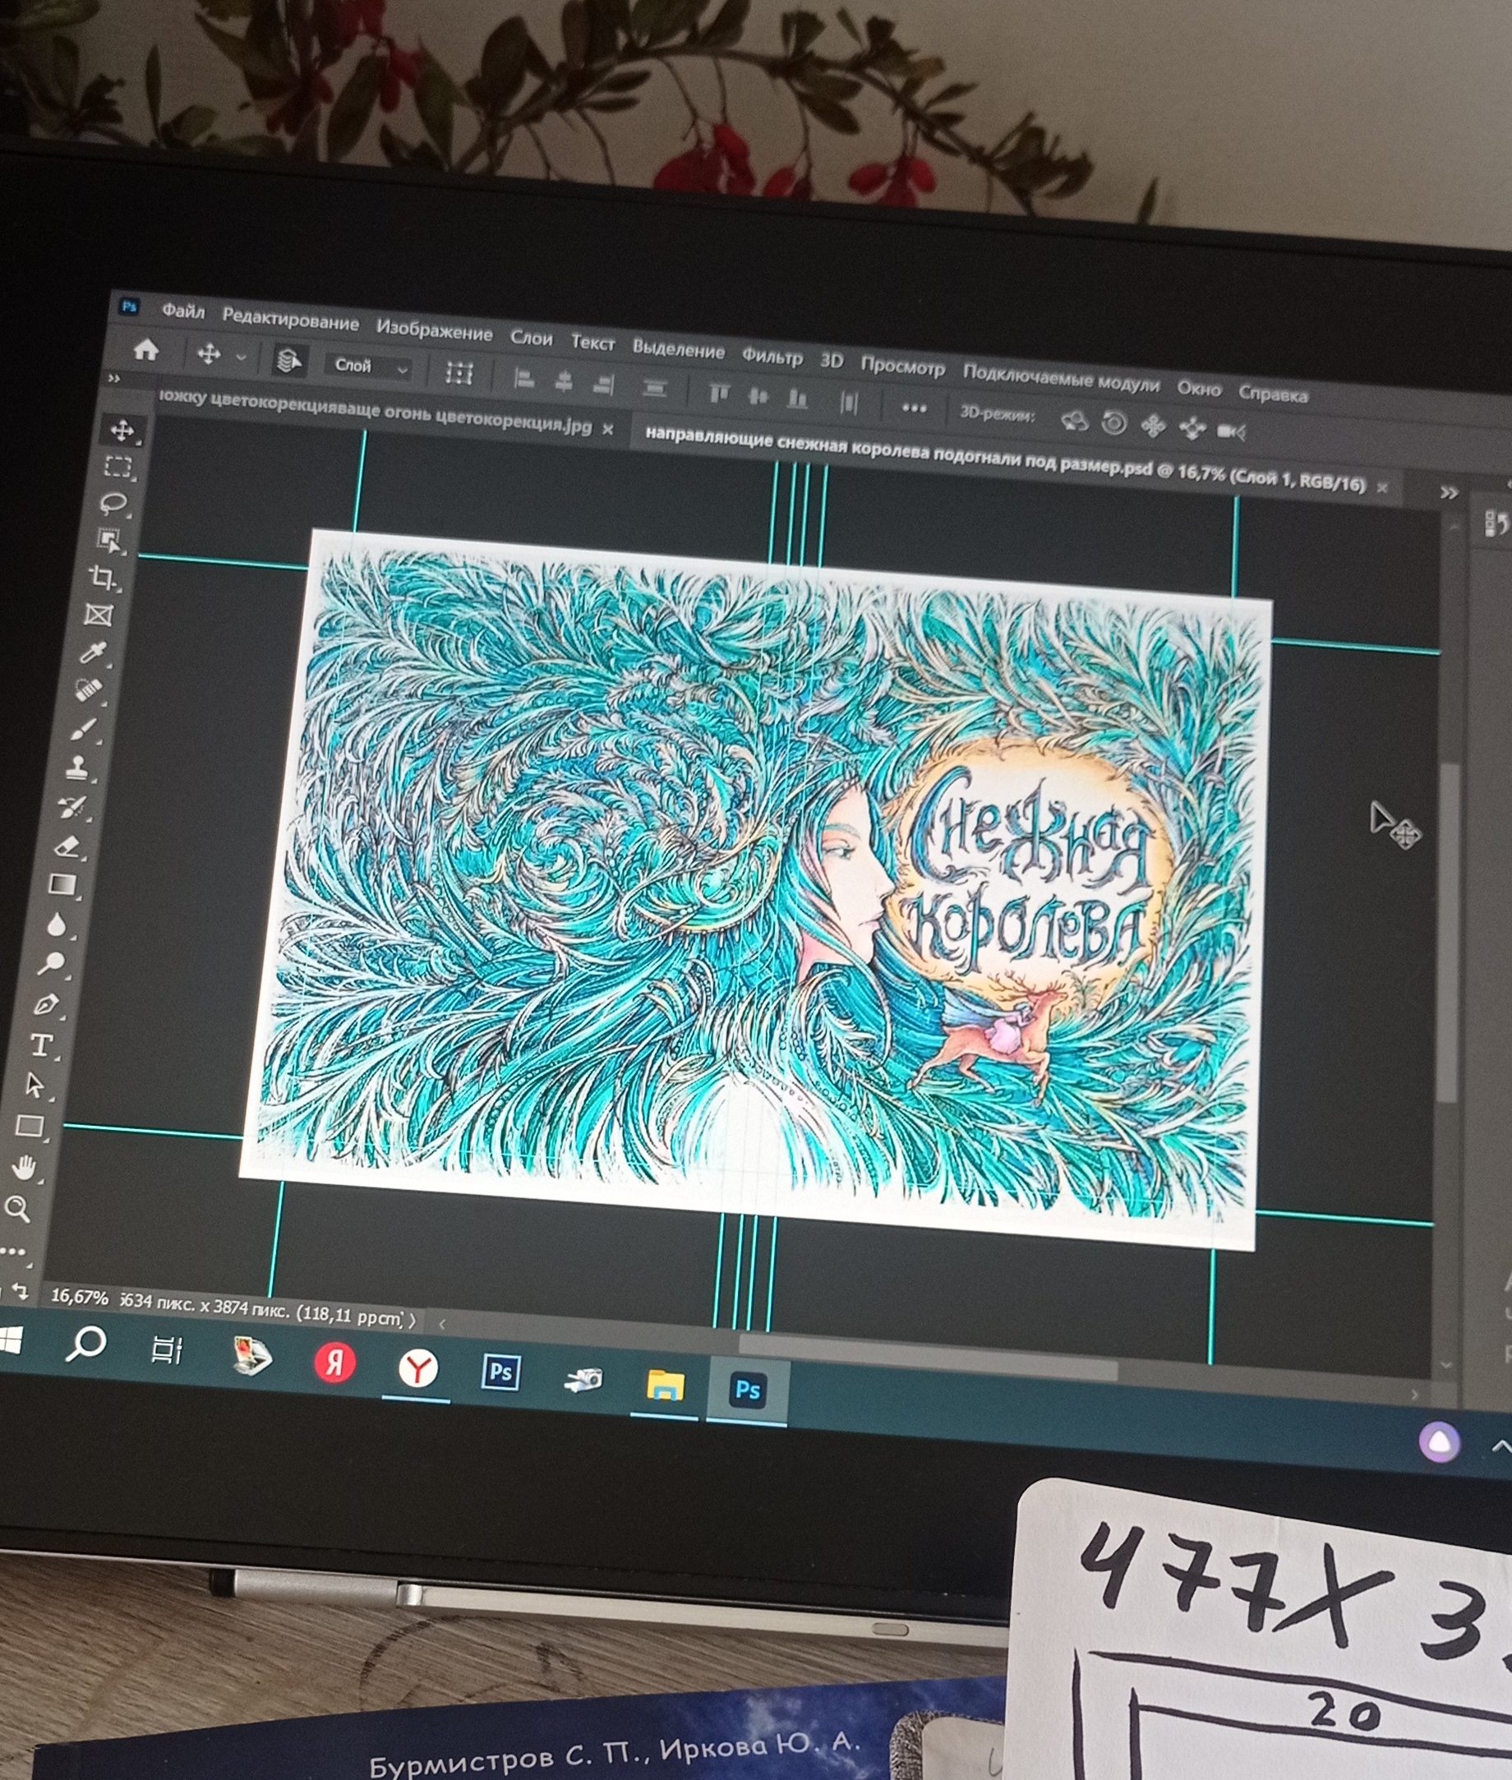Viewport: 1512px width, 1780px height.
Task: Align horizontal centers
Action: point(563,381)
